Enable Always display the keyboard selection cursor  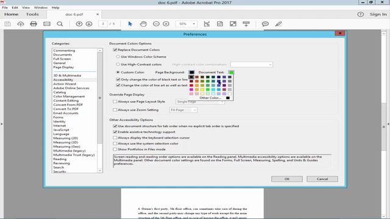pos(115,137)
